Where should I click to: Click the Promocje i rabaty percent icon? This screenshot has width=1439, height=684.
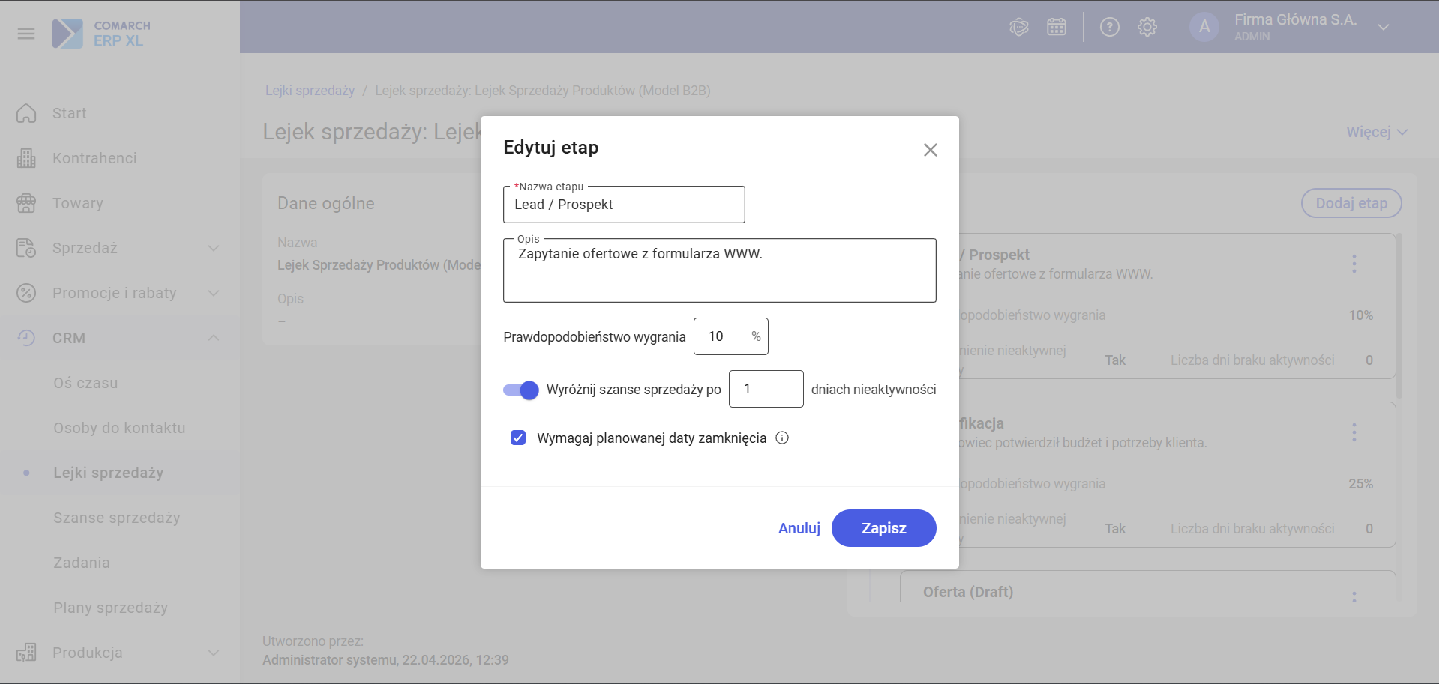tap(26, 293)
